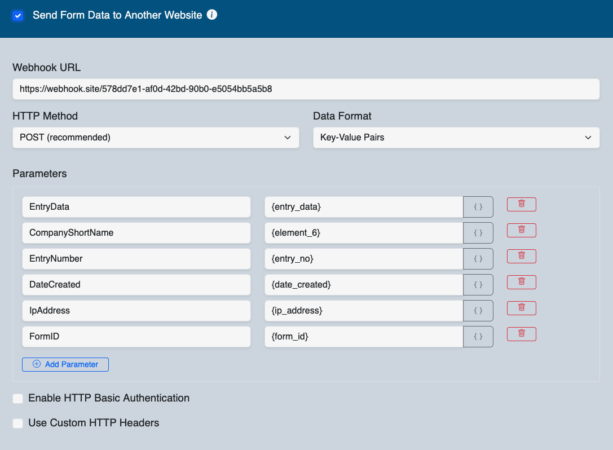
Task: Remove the IpAddress parameter with trash icon
Action: pos(521,308)
